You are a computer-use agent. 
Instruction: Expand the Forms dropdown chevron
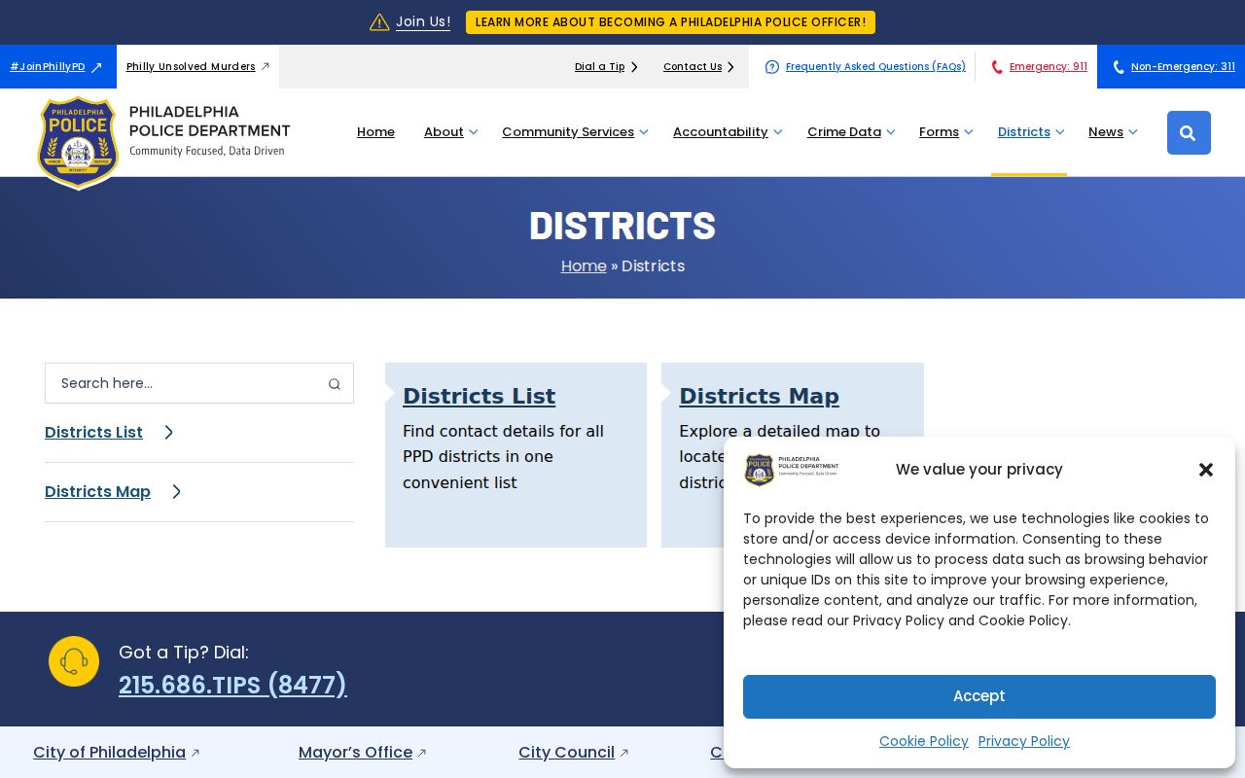click(x=969, y=132)
